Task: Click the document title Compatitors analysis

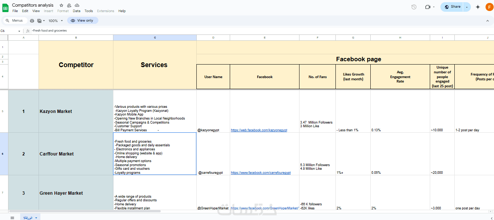Action: [x=33, y=5]
